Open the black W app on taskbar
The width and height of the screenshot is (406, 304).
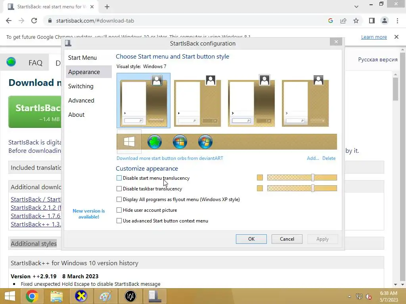[x=130, y=296]
